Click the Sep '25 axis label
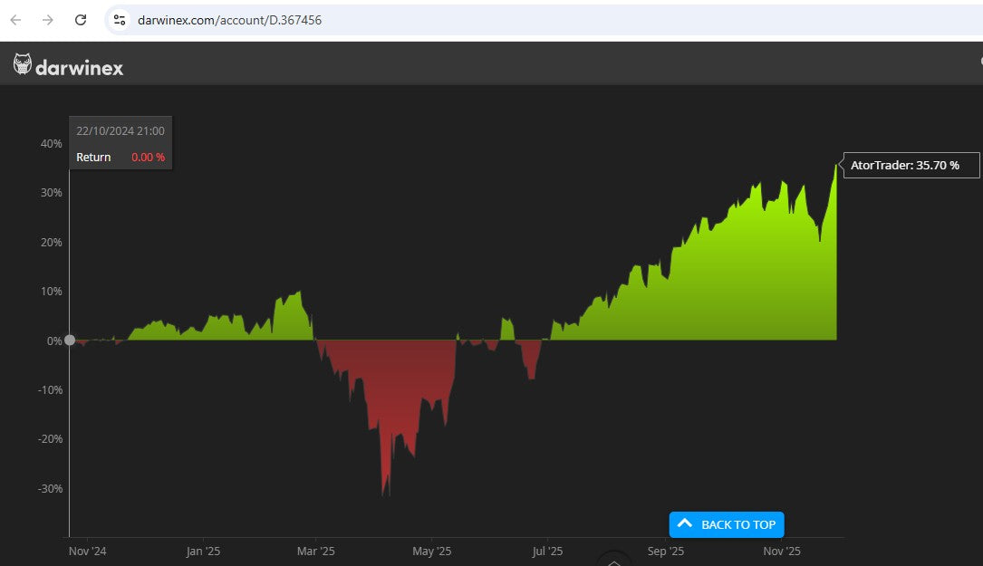The image size is (983, 566). [664, 551]
